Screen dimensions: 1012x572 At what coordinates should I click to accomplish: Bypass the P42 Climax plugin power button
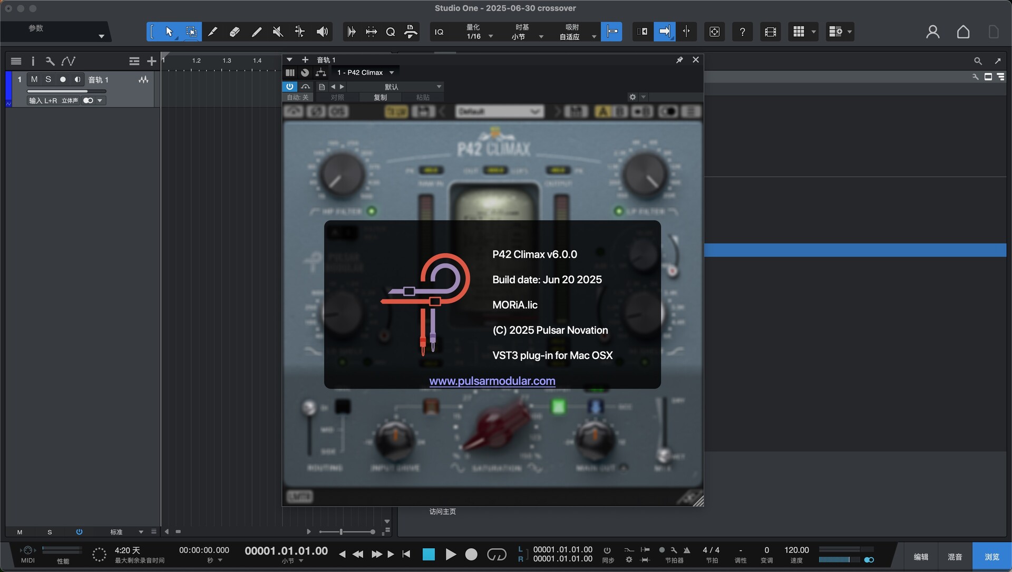pyautogui.click(x=289, y=86)
